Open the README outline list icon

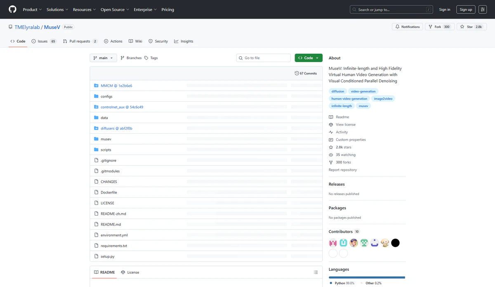[x=316, y=273]
